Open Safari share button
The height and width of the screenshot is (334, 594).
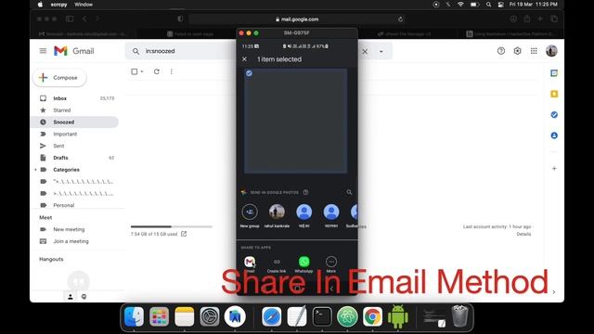pos(526,19)
